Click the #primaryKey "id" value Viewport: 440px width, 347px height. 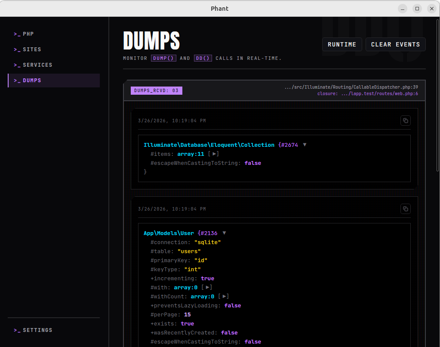(x=201, y=260)
